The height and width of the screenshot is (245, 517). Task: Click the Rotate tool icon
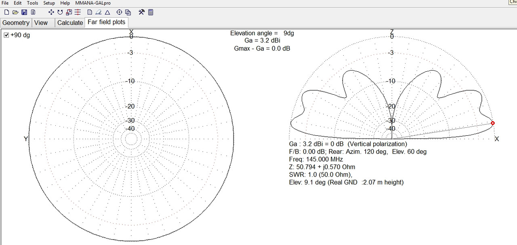pos(60,12)
